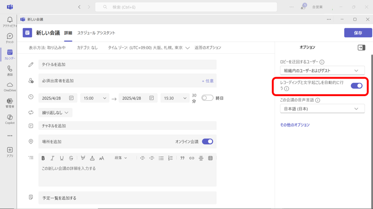Expand the time zone dropdown

(187, 48)
